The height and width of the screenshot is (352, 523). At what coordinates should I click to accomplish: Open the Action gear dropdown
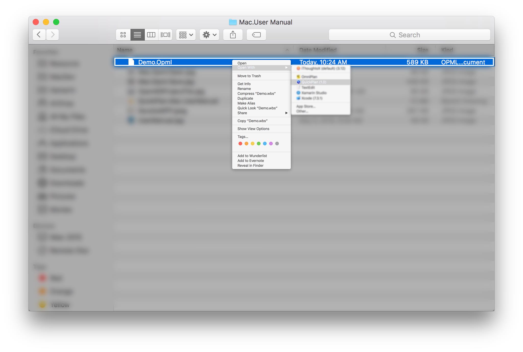209,35
